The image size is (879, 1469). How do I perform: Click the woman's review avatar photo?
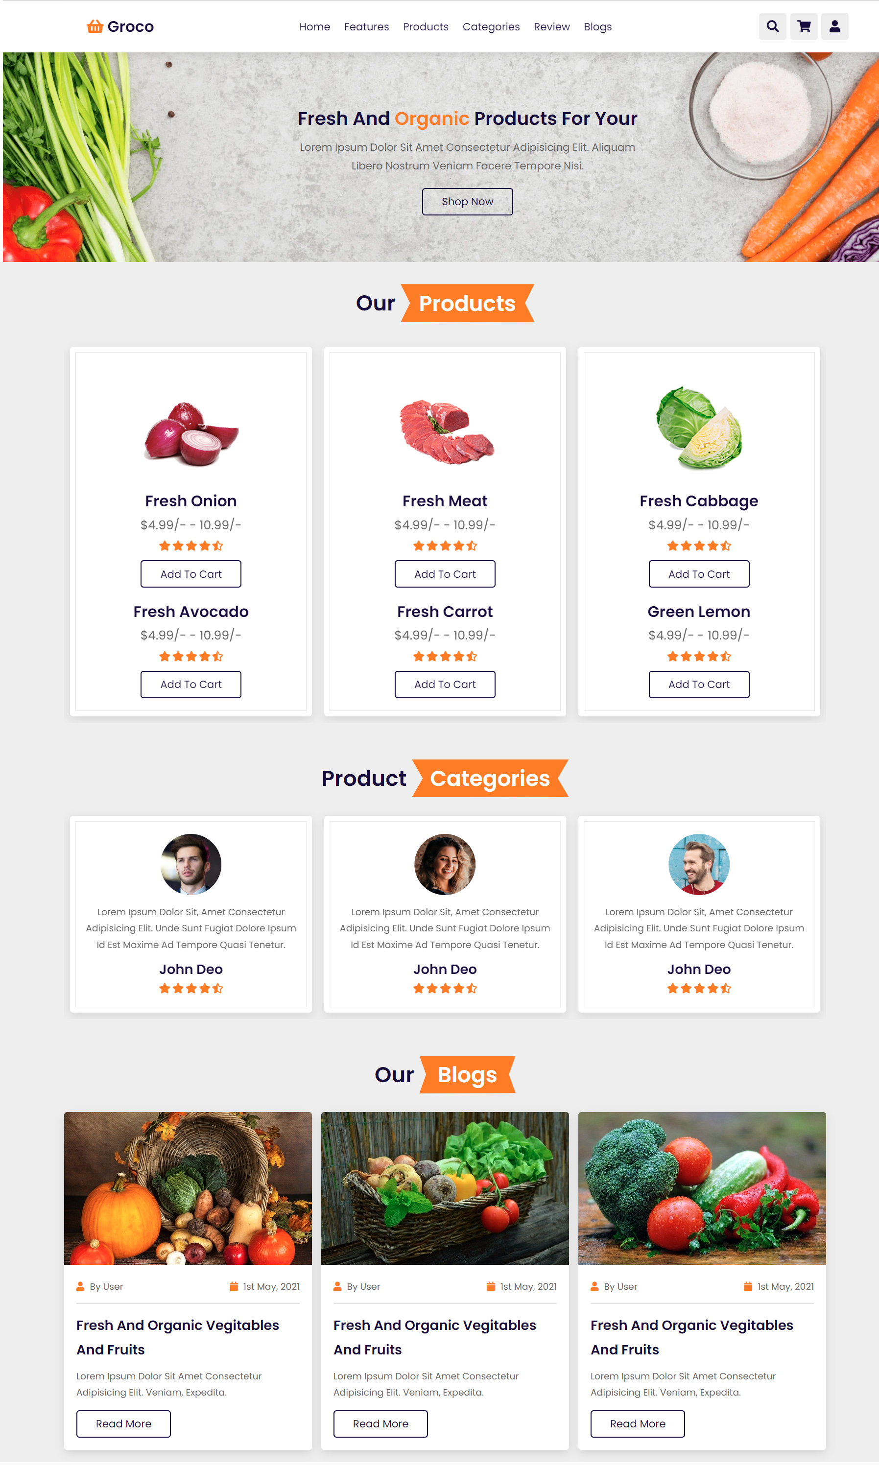445,864
